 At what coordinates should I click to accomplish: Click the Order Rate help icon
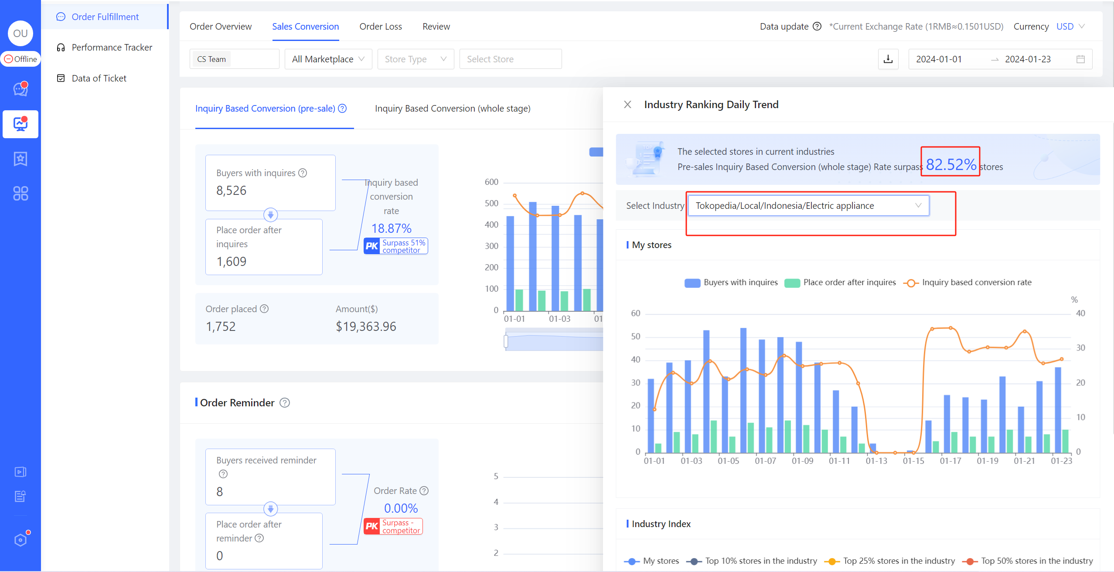click(424, 491)
